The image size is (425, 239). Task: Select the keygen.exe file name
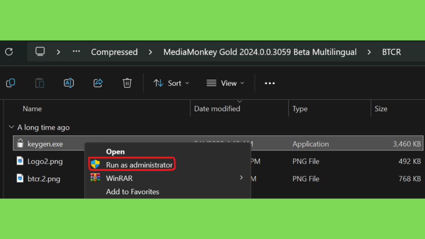(x=45, y=144)
